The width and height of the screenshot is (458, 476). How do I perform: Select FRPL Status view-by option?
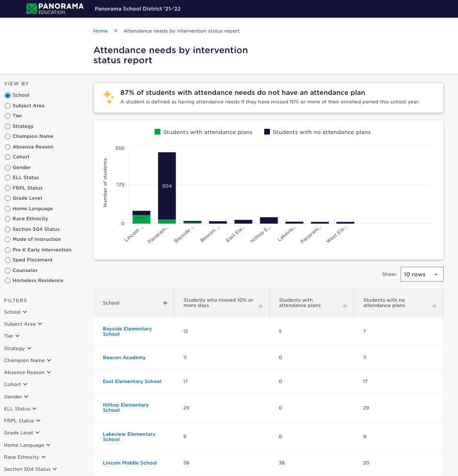(x=8, y=188)
